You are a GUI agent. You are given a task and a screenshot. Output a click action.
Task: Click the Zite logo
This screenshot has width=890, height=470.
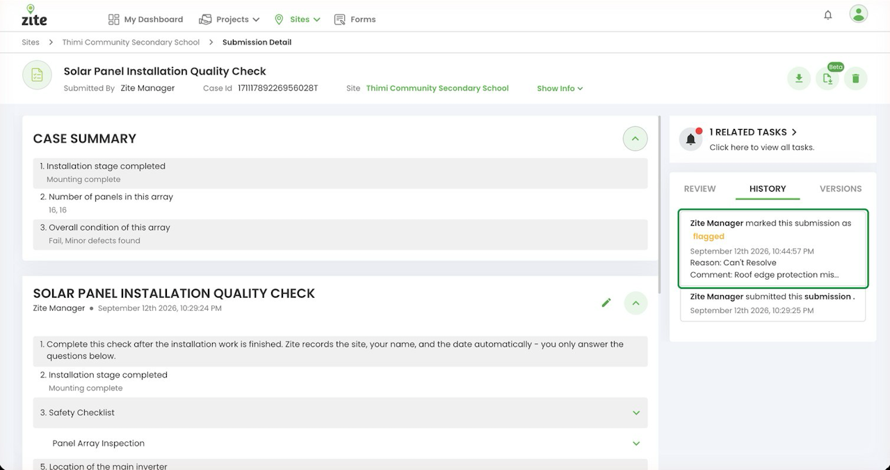pyautogui.click(x=34, y=15)
